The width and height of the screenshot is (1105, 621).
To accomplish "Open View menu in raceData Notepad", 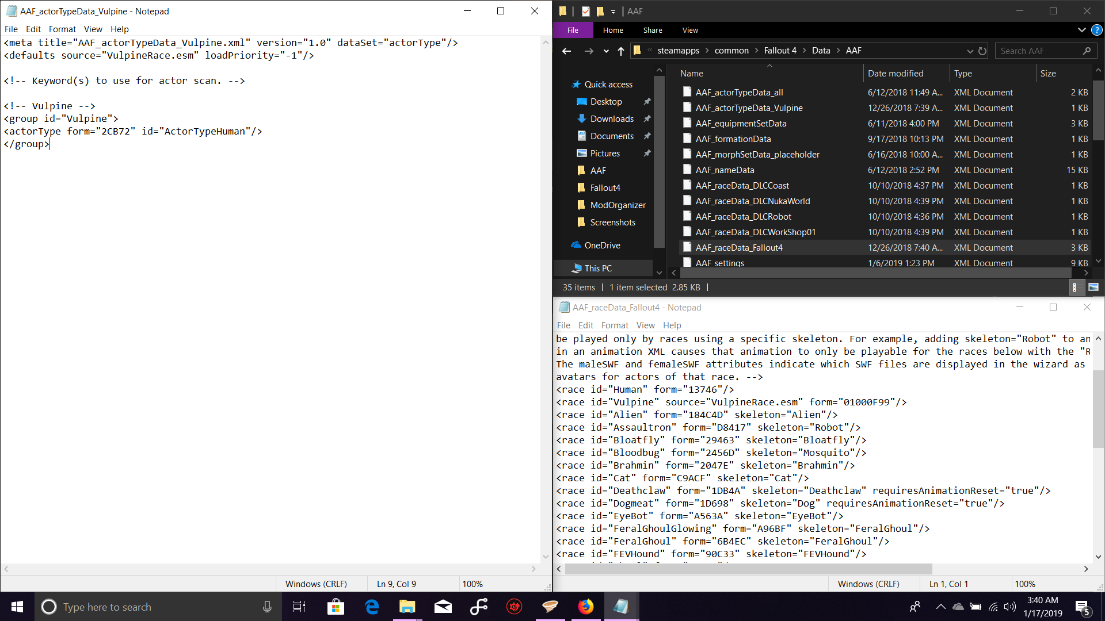I will point(645,325).
